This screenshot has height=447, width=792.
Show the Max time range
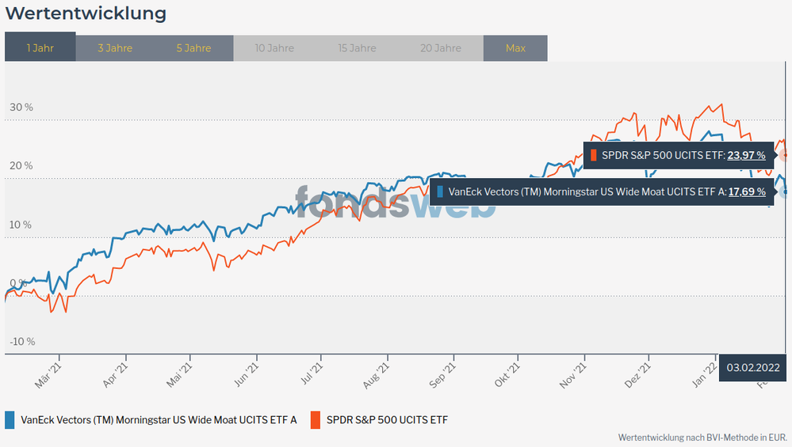(x=515, y=47)
